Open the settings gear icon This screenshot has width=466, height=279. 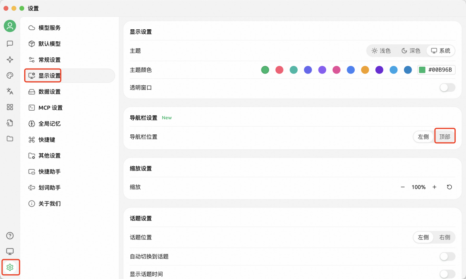click(10, 267)
